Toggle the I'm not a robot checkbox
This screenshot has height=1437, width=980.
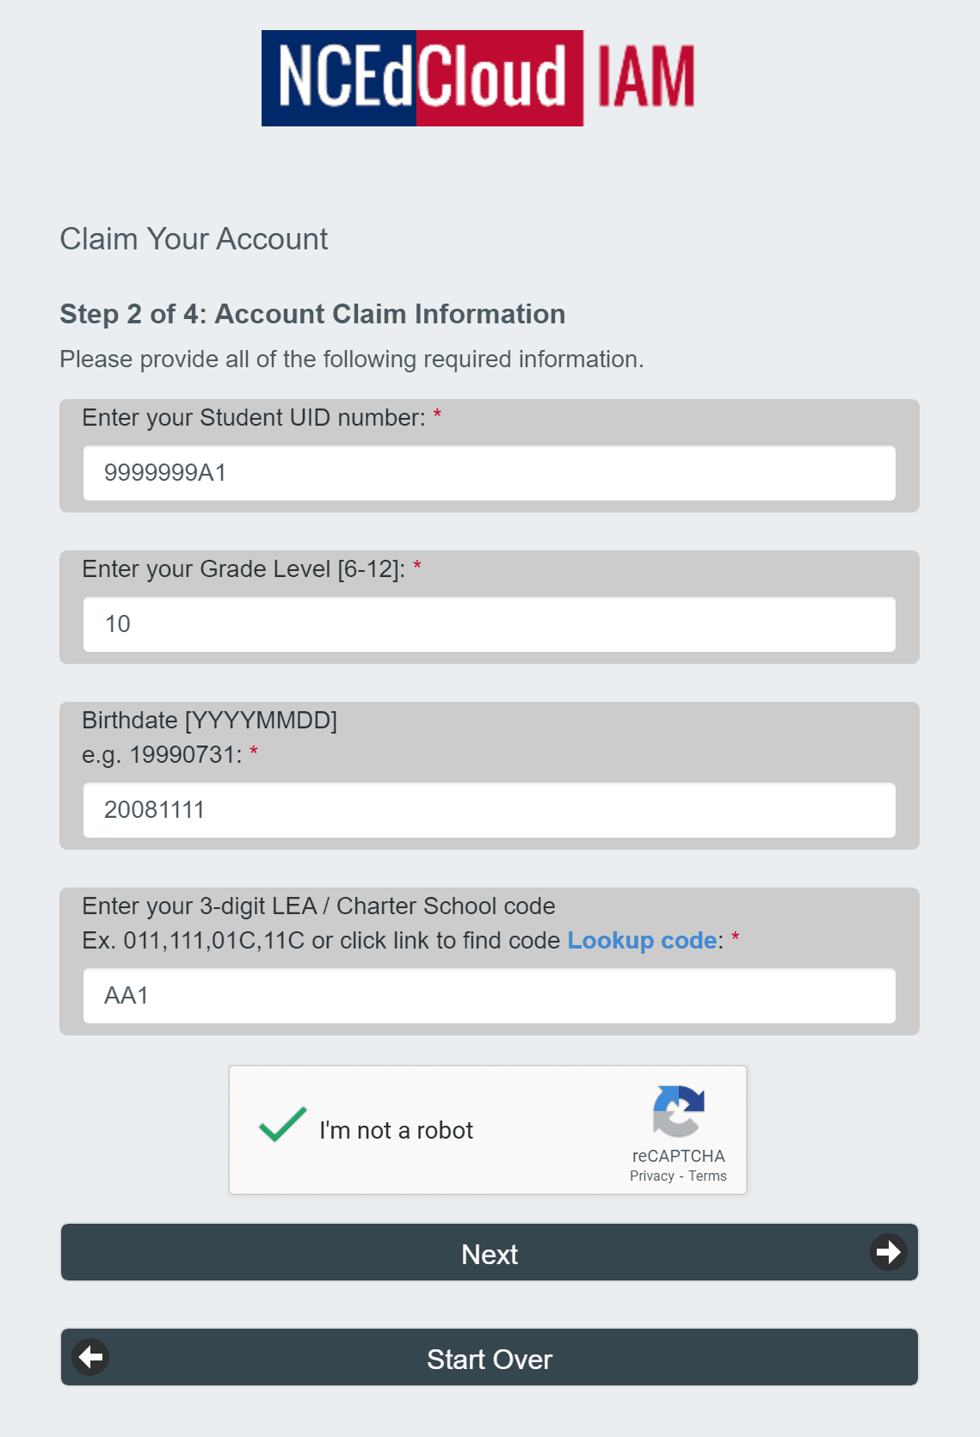pyautogui.click(x=280, y=1129)
